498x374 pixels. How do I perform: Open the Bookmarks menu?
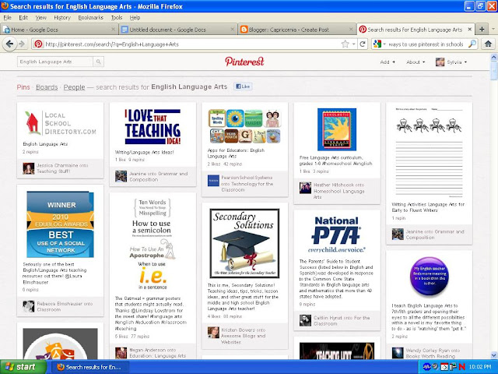[91, 17]
